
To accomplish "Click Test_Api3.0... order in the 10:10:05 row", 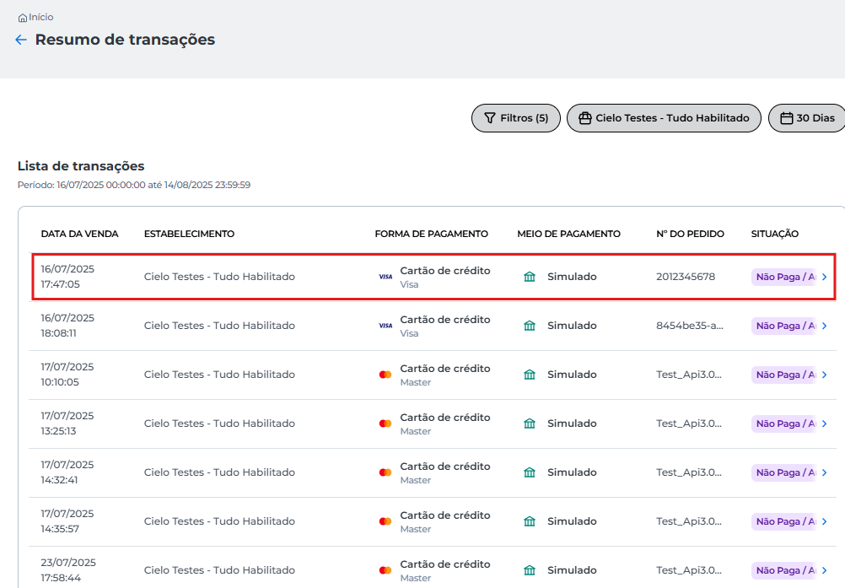I will tap(689, 375).
